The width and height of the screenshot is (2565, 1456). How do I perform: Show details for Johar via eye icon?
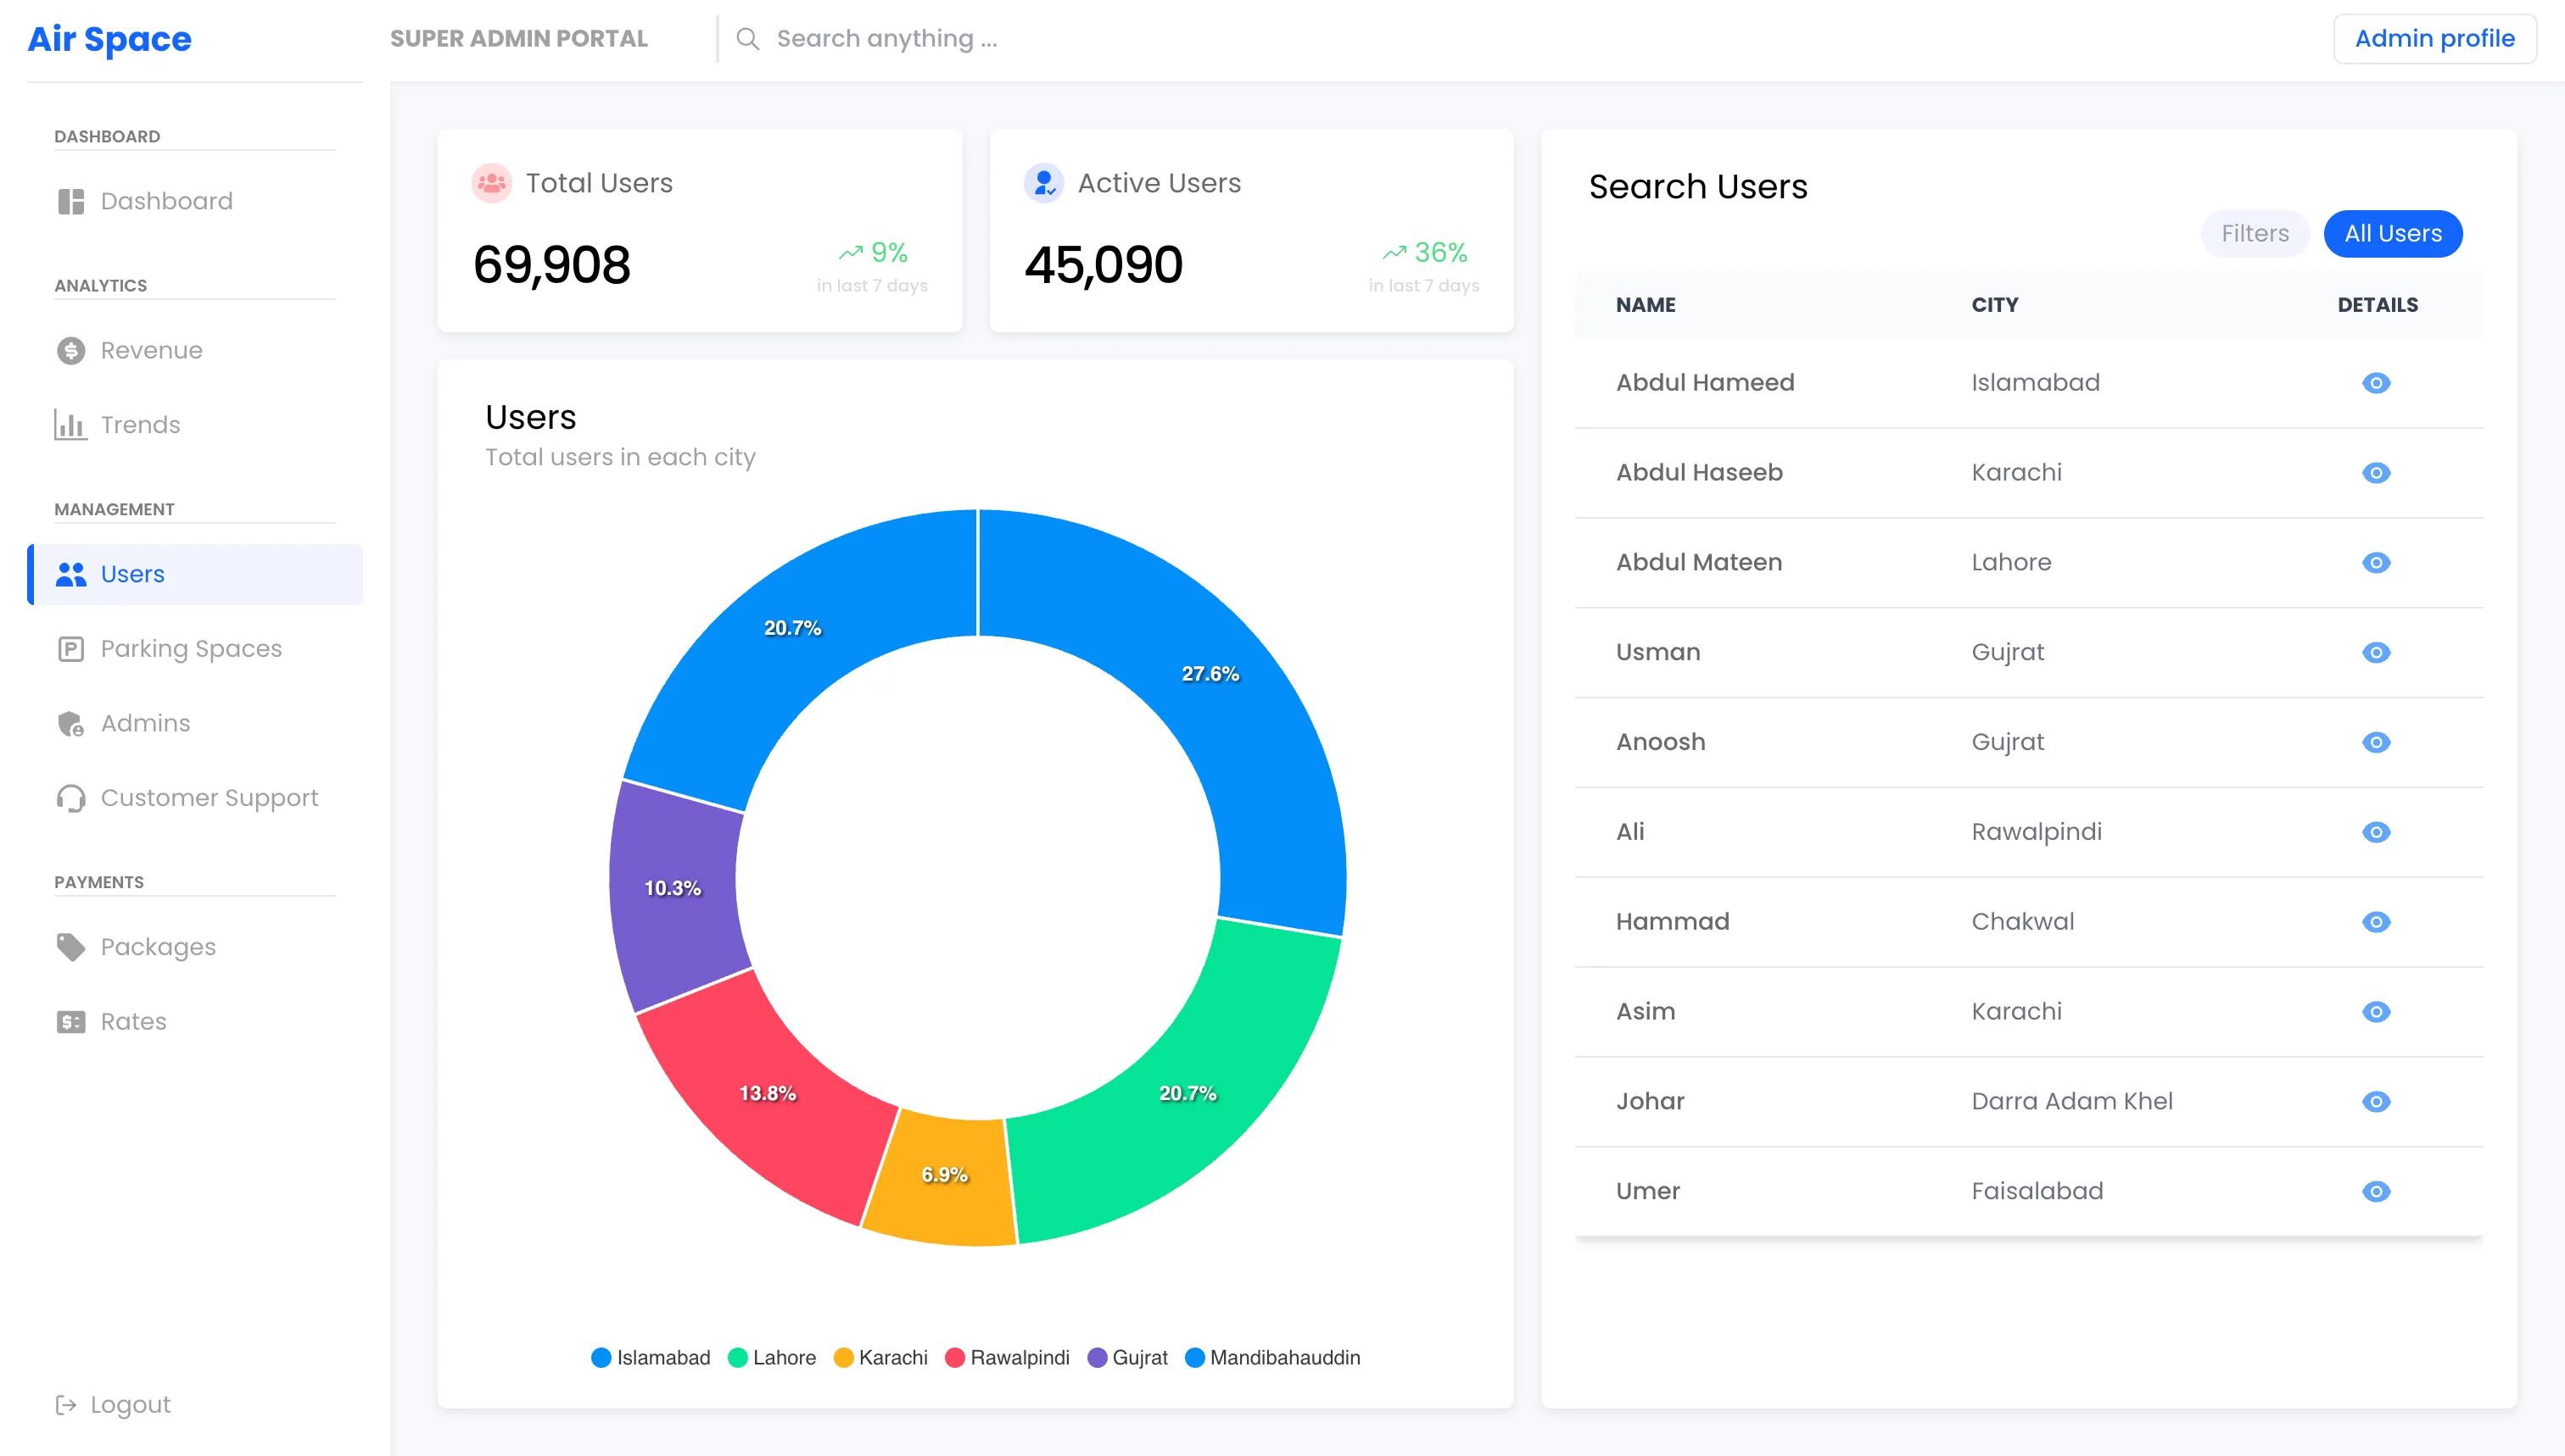pos(2375,1101)
